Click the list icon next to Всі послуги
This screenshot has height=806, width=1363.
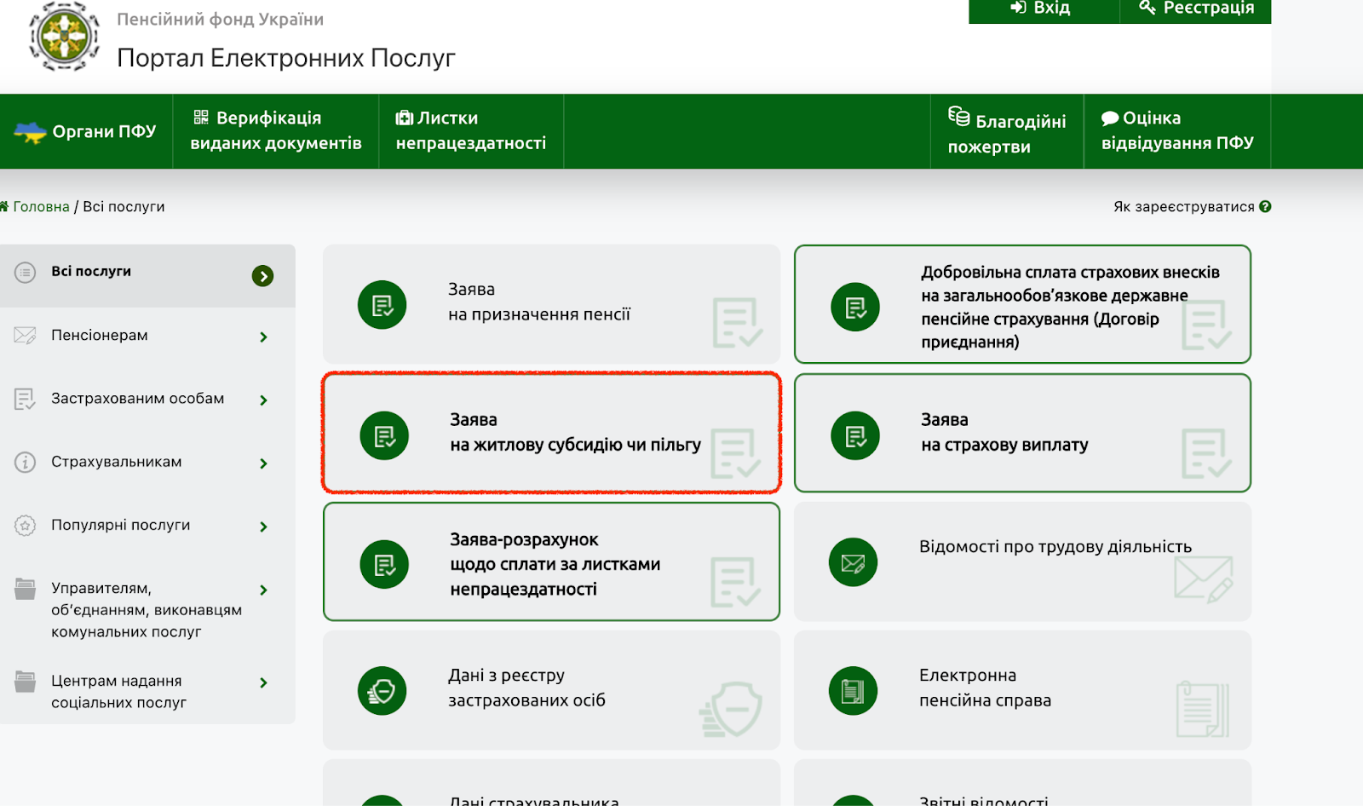25,273
